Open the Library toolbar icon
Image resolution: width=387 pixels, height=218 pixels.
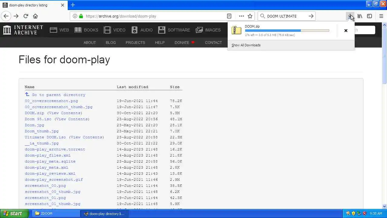tap(360, 16)
